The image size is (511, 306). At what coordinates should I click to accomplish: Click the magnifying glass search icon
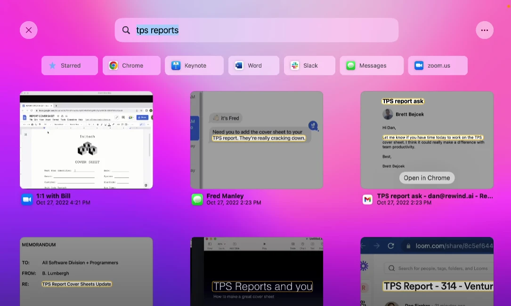tap(126, 30)
